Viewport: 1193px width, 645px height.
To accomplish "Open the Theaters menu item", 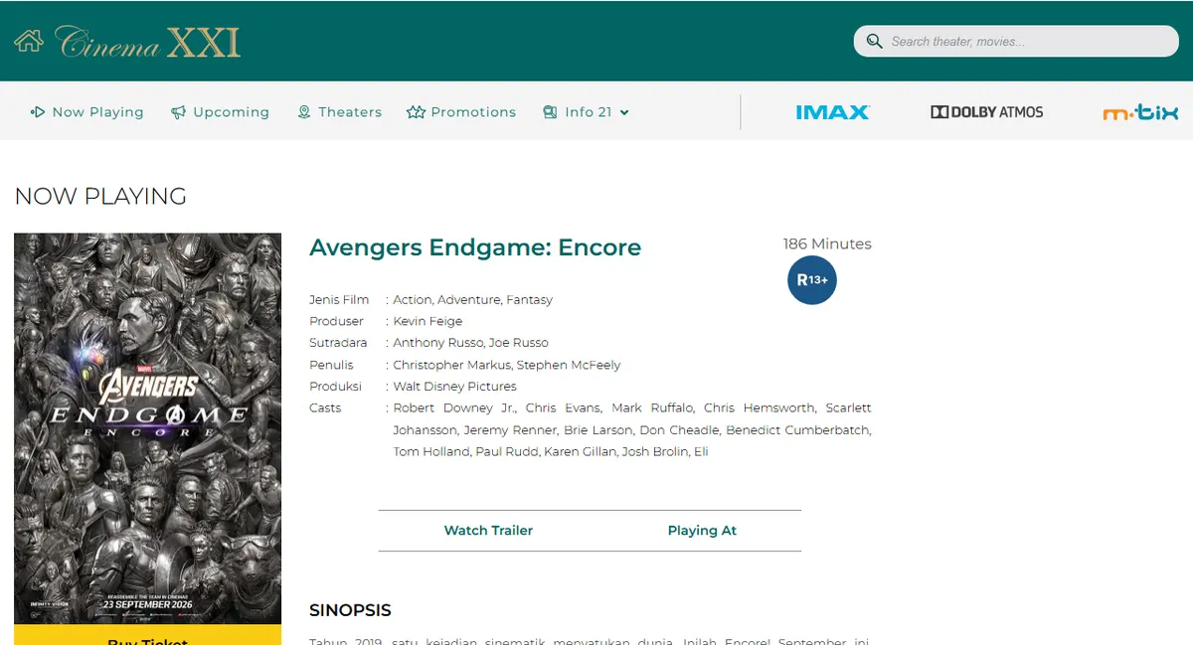I will (x=340, y=112).
